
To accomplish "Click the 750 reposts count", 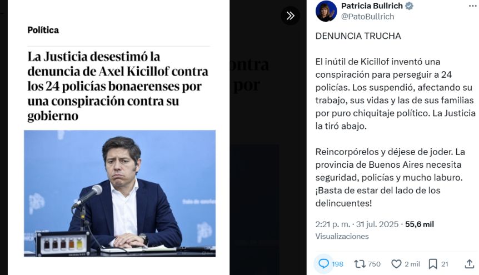I will [x=374, y=264].
